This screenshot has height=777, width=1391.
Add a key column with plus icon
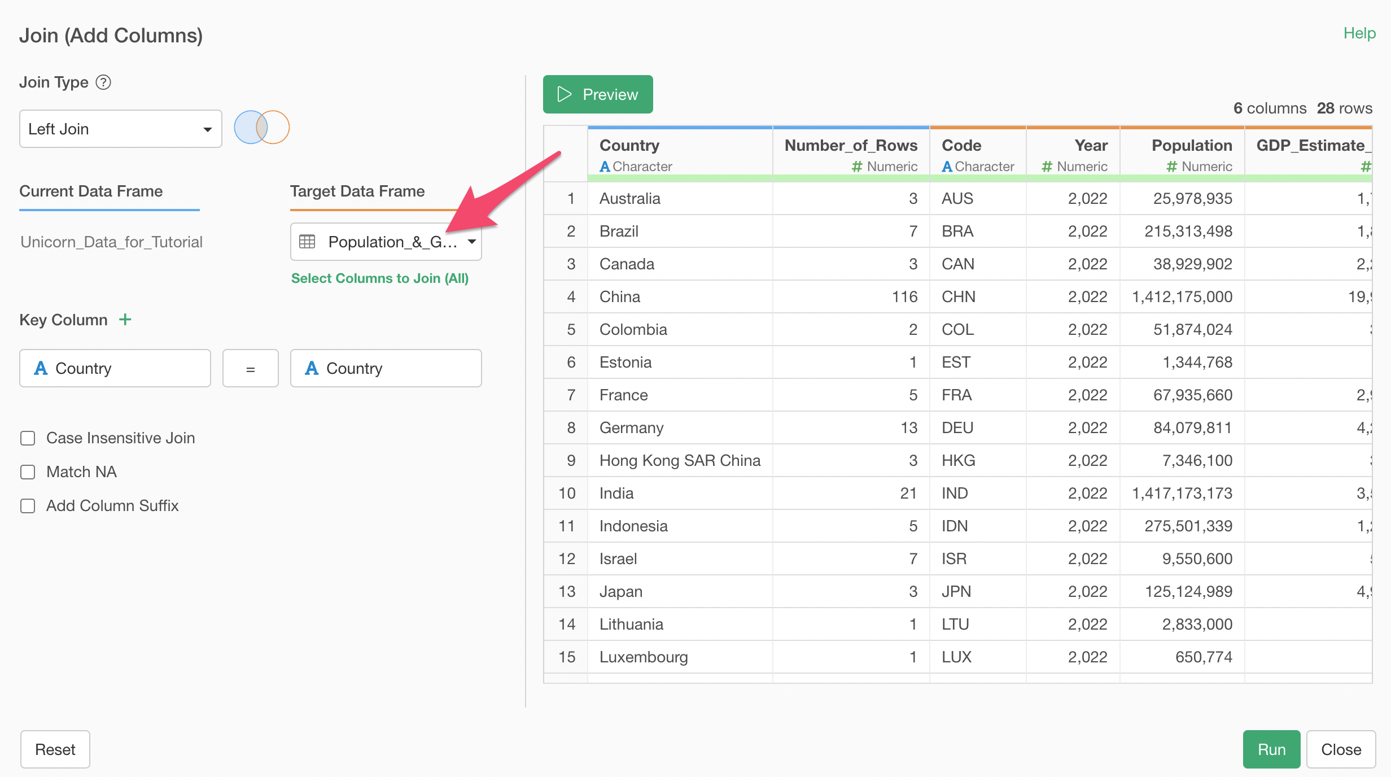click(x=125, y=320)
